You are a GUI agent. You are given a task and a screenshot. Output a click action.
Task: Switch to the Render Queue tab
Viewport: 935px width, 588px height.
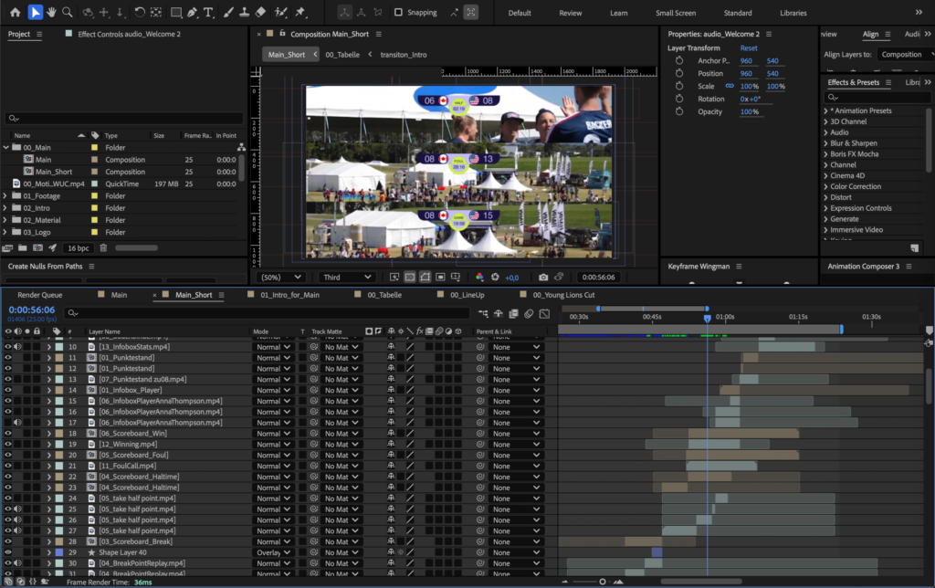[x=40, y=295]
